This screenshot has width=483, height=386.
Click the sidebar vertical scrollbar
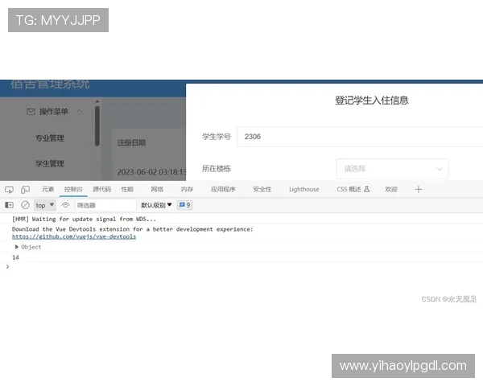97,126
